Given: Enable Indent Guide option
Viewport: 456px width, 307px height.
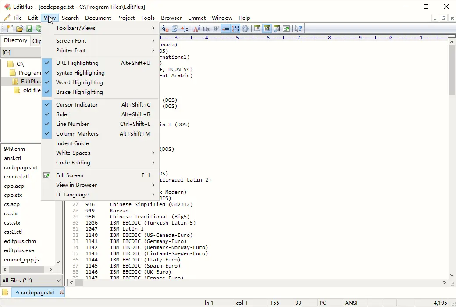Looking at the screenshot, I should pyautogui.click(x=100, y=143).
